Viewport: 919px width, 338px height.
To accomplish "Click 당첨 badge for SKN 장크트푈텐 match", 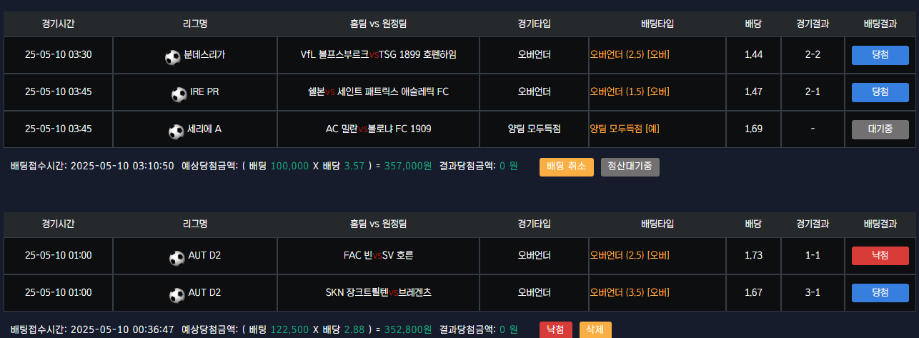I will [880, 293].
